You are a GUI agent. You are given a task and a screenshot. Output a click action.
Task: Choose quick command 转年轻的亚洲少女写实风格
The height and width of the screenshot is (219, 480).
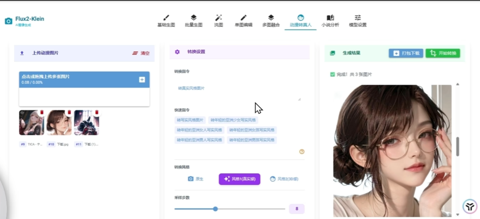coord(233,120)
